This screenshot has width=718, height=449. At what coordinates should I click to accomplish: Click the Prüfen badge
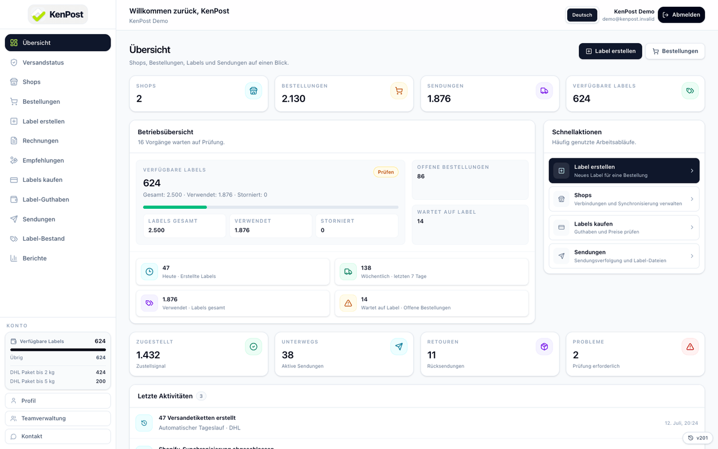386,172
